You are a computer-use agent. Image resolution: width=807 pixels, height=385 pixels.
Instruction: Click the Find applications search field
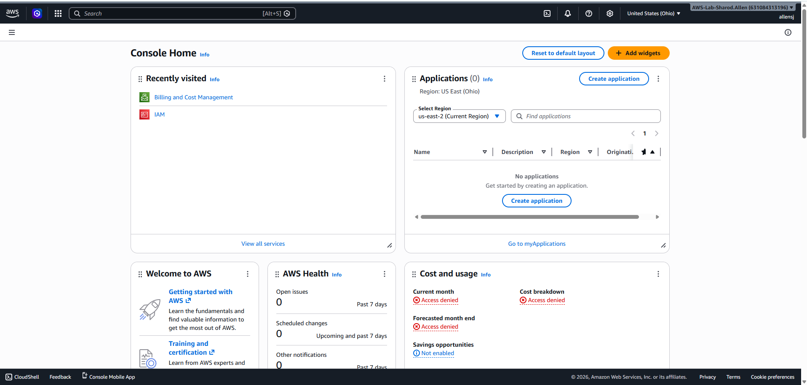point(586,116)
